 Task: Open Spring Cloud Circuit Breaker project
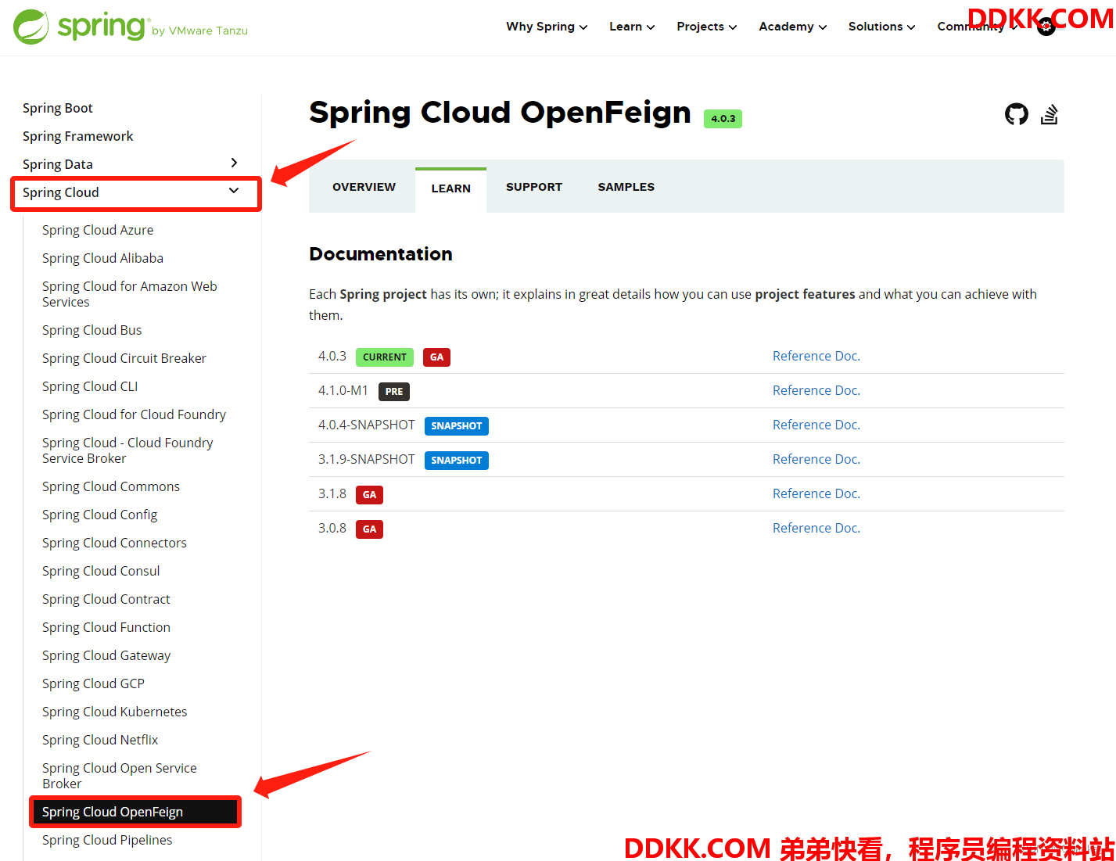[x=124, y=358]
